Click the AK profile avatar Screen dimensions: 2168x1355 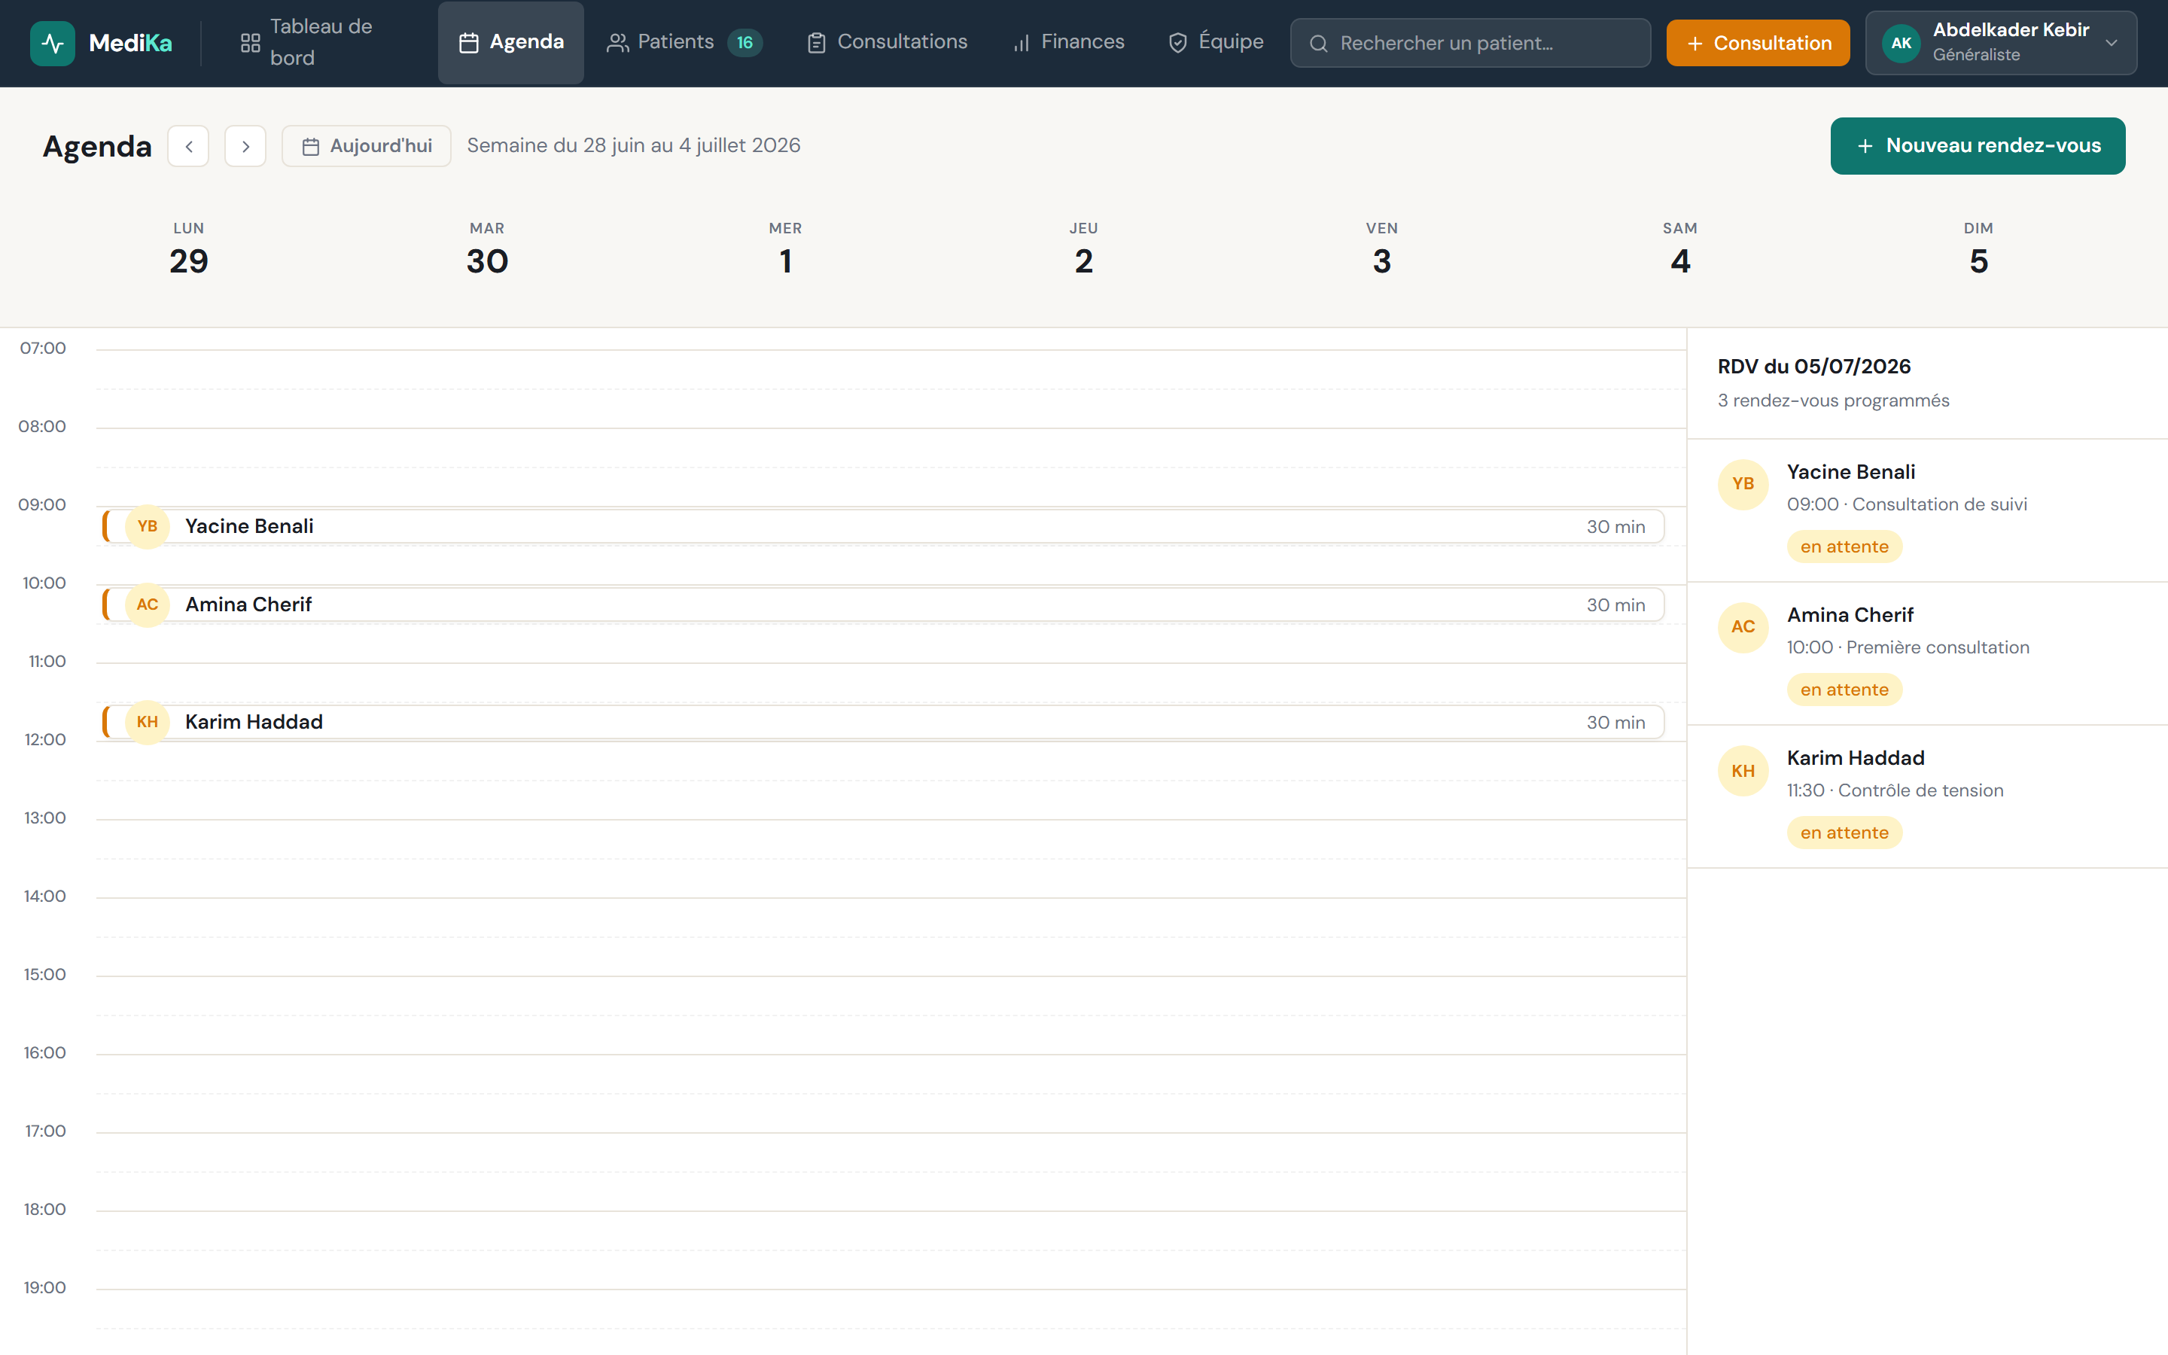[1901, 43]
